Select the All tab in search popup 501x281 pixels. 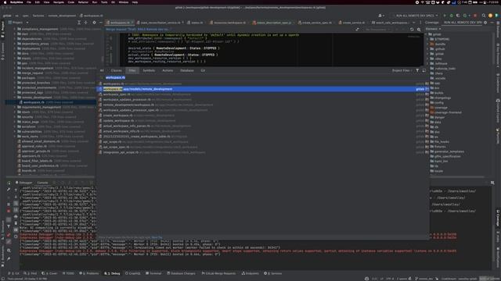click(x=102, y=70)
